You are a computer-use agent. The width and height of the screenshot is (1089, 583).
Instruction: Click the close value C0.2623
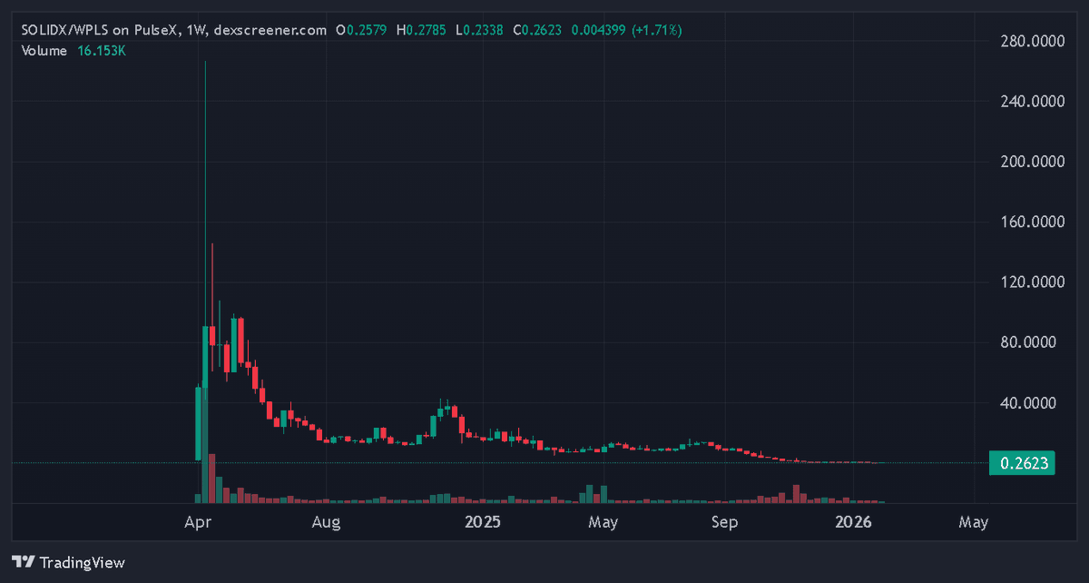(x=536, y=30)
